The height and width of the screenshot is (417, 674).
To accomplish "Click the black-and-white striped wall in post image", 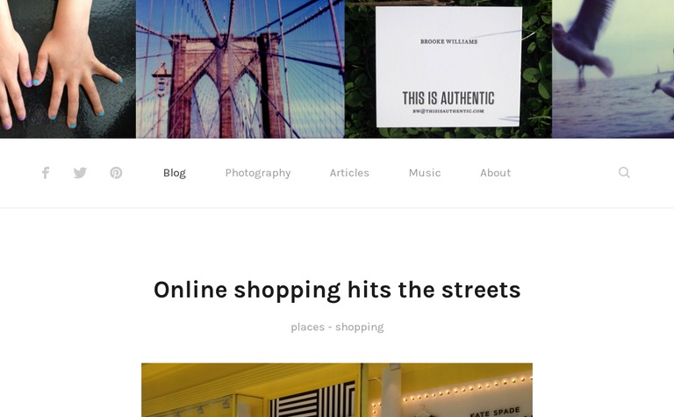I will coord(312,399).
